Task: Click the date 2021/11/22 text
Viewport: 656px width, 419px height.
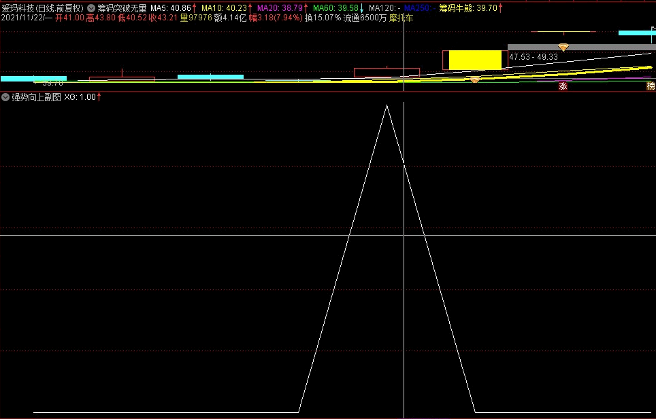Action: pyautogui.click(x=22, y=18)
